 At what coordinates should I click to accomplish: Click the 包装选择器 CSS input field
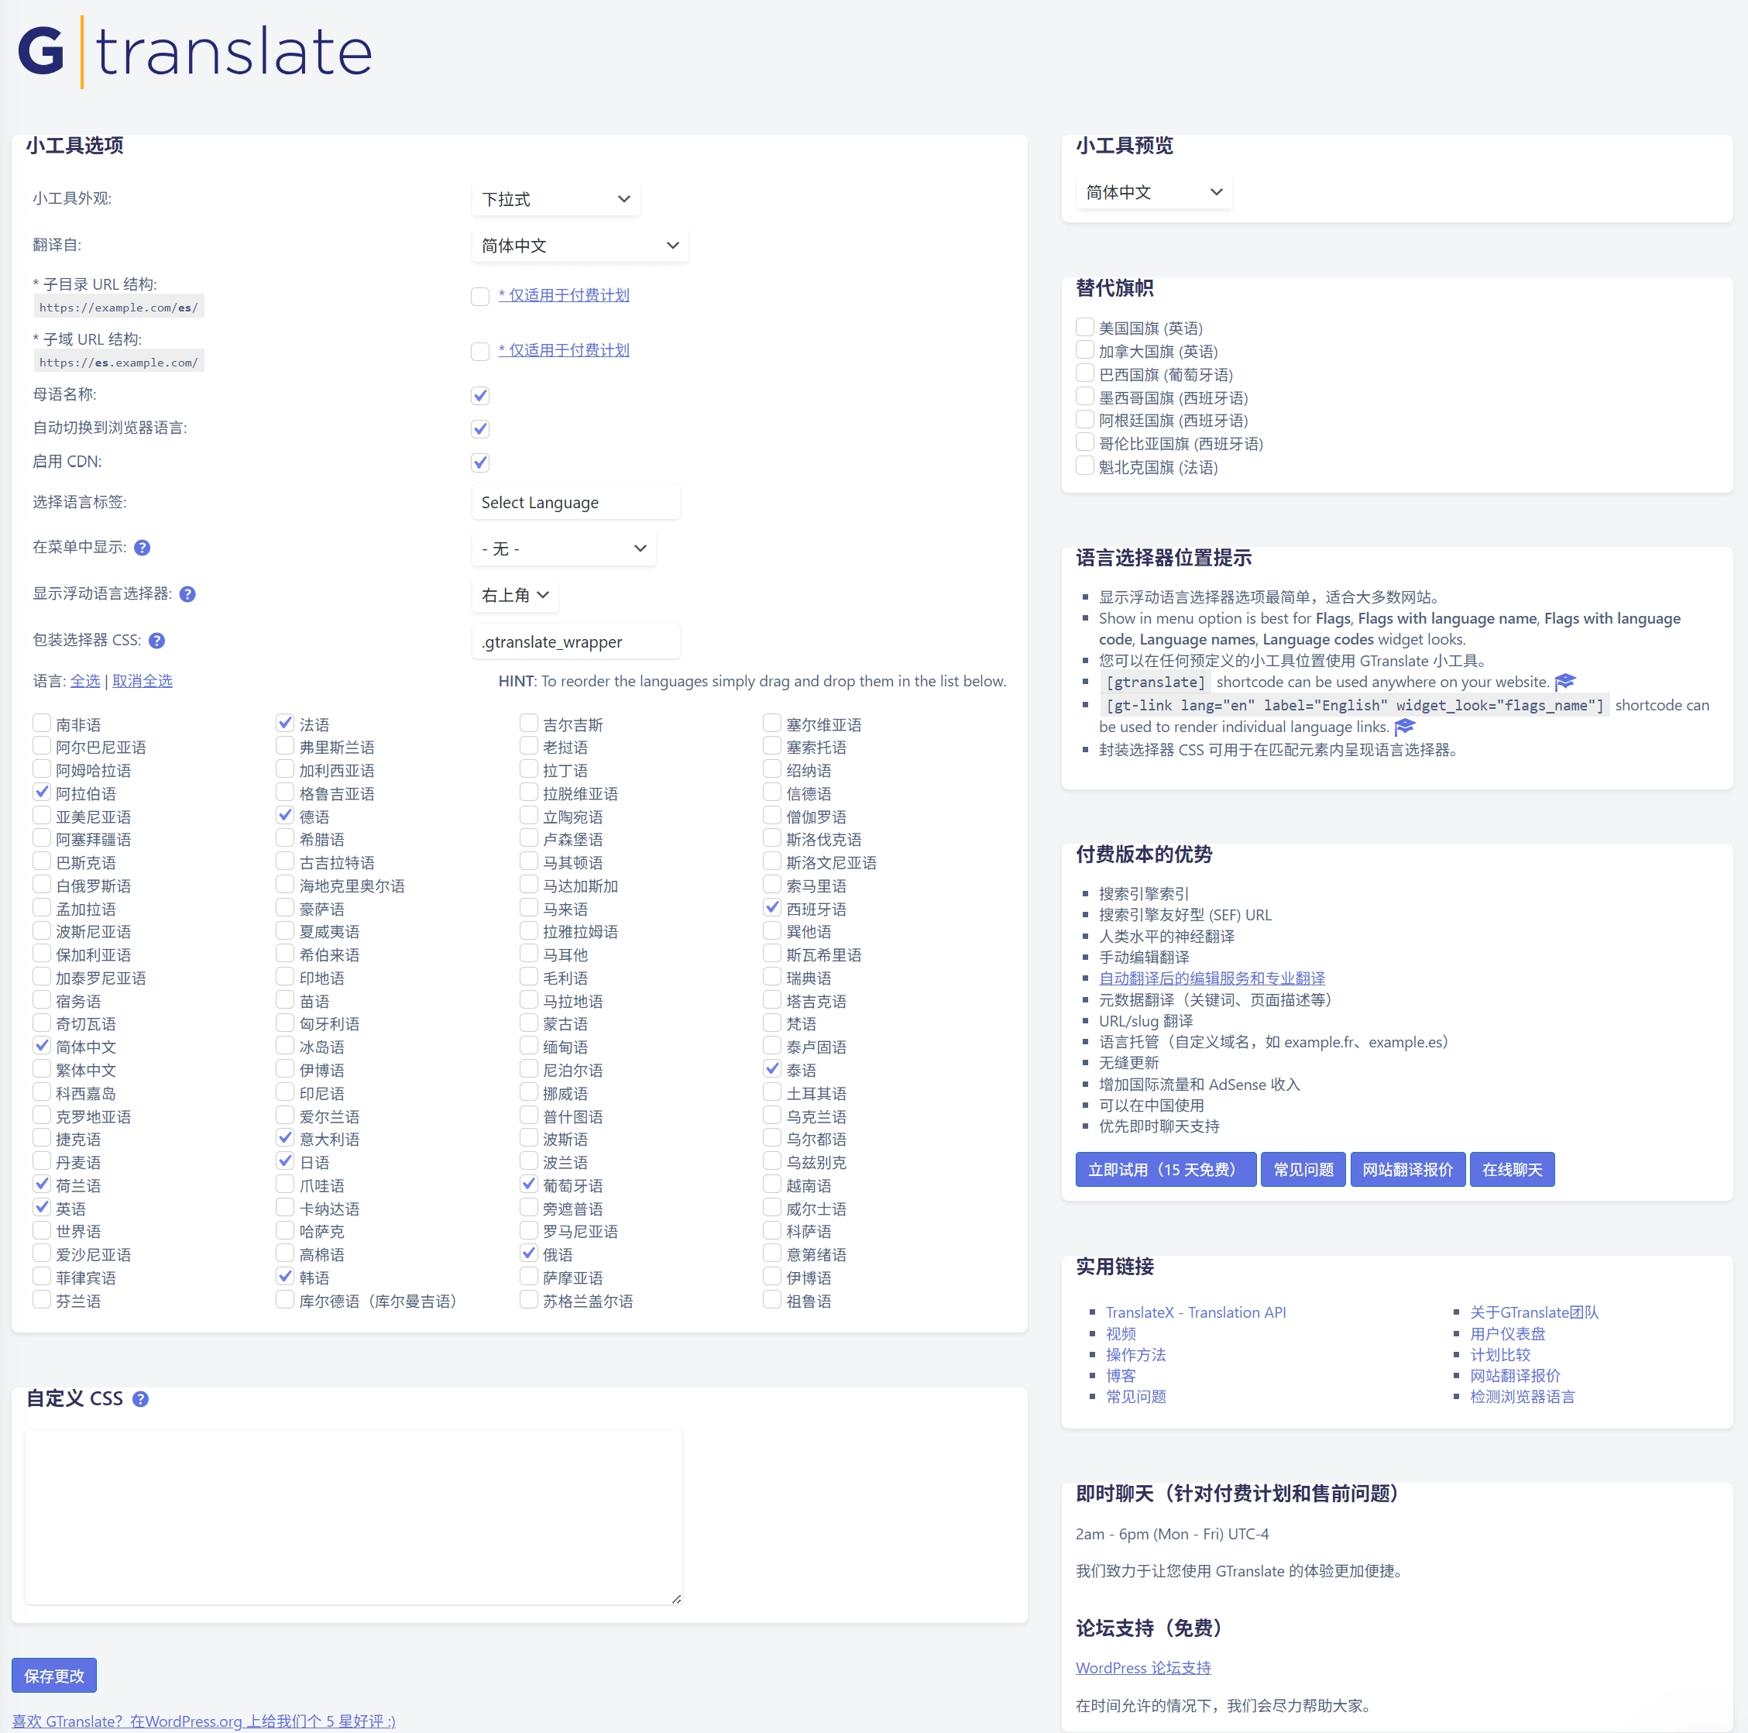pos(575,641)
